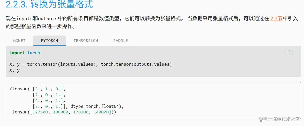
Task: Select the PYTORCH tab
Action: 49,41
